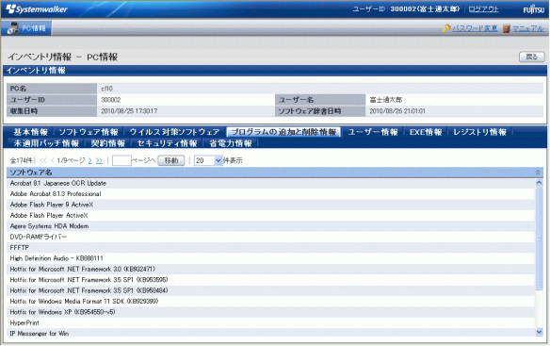This screenshot has height=346, width=550.
Task: Click the 戻る button
Action: (532, 57)
